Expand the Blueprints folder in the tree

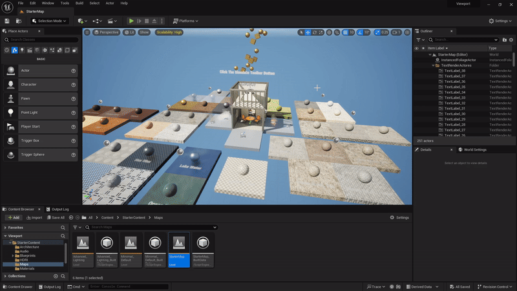(13, 255)
